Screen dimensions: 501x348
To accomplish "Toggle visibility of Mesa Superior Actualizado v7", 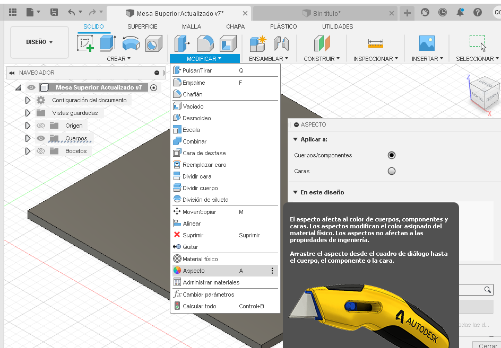I will 31,87.
